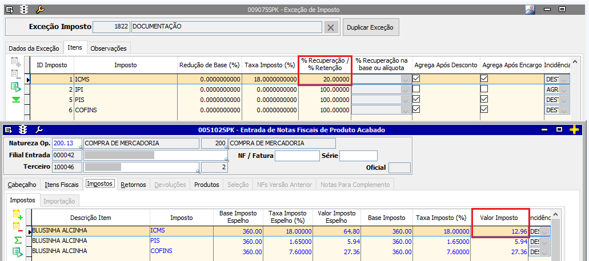Click the green sigma totals icon
The height and width of the screenshot is (261, 589).
(17, 240)
